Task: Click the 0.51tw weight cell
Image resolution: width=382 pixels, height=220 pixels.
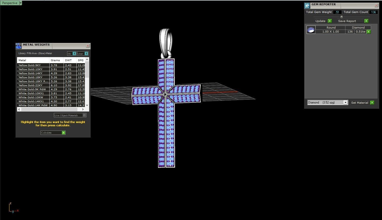Action: (360, 32)
